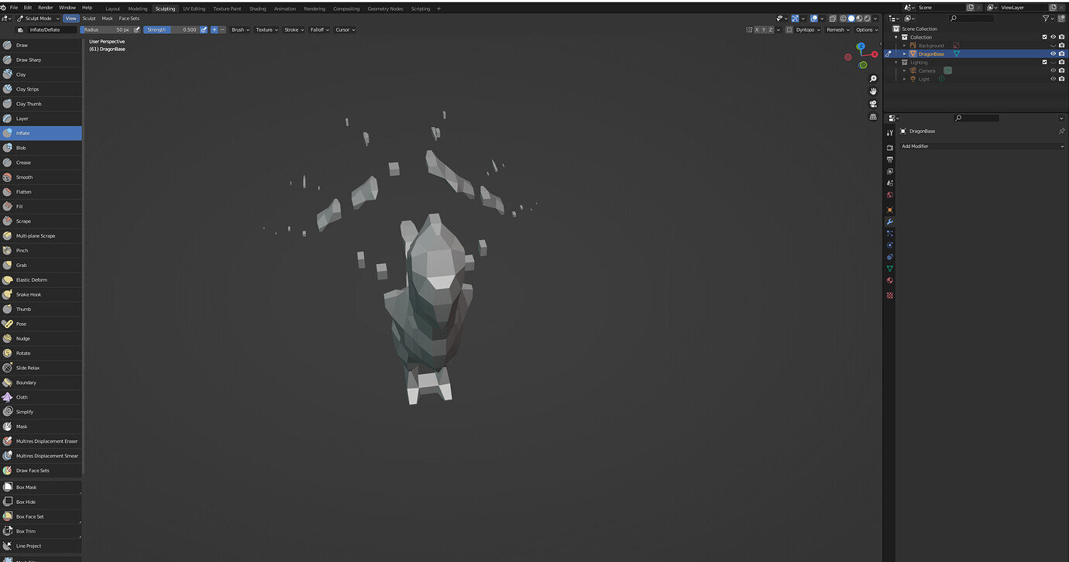Select the Flatten brush
The width and height of the screenshot is (1069, 562).
point(41,192)
